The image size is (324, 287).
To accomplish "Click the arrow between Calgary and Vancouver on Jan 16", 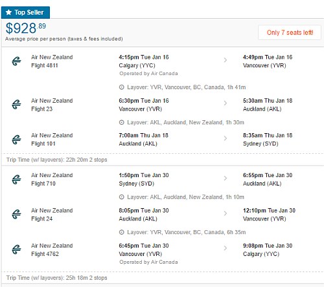I will [x=226, y=60].
